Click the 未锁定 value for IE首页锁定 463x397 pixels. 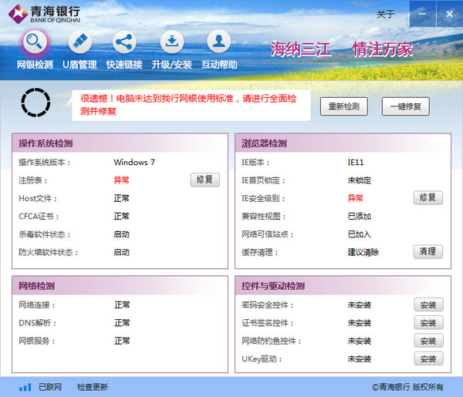(x=360, y=180)
